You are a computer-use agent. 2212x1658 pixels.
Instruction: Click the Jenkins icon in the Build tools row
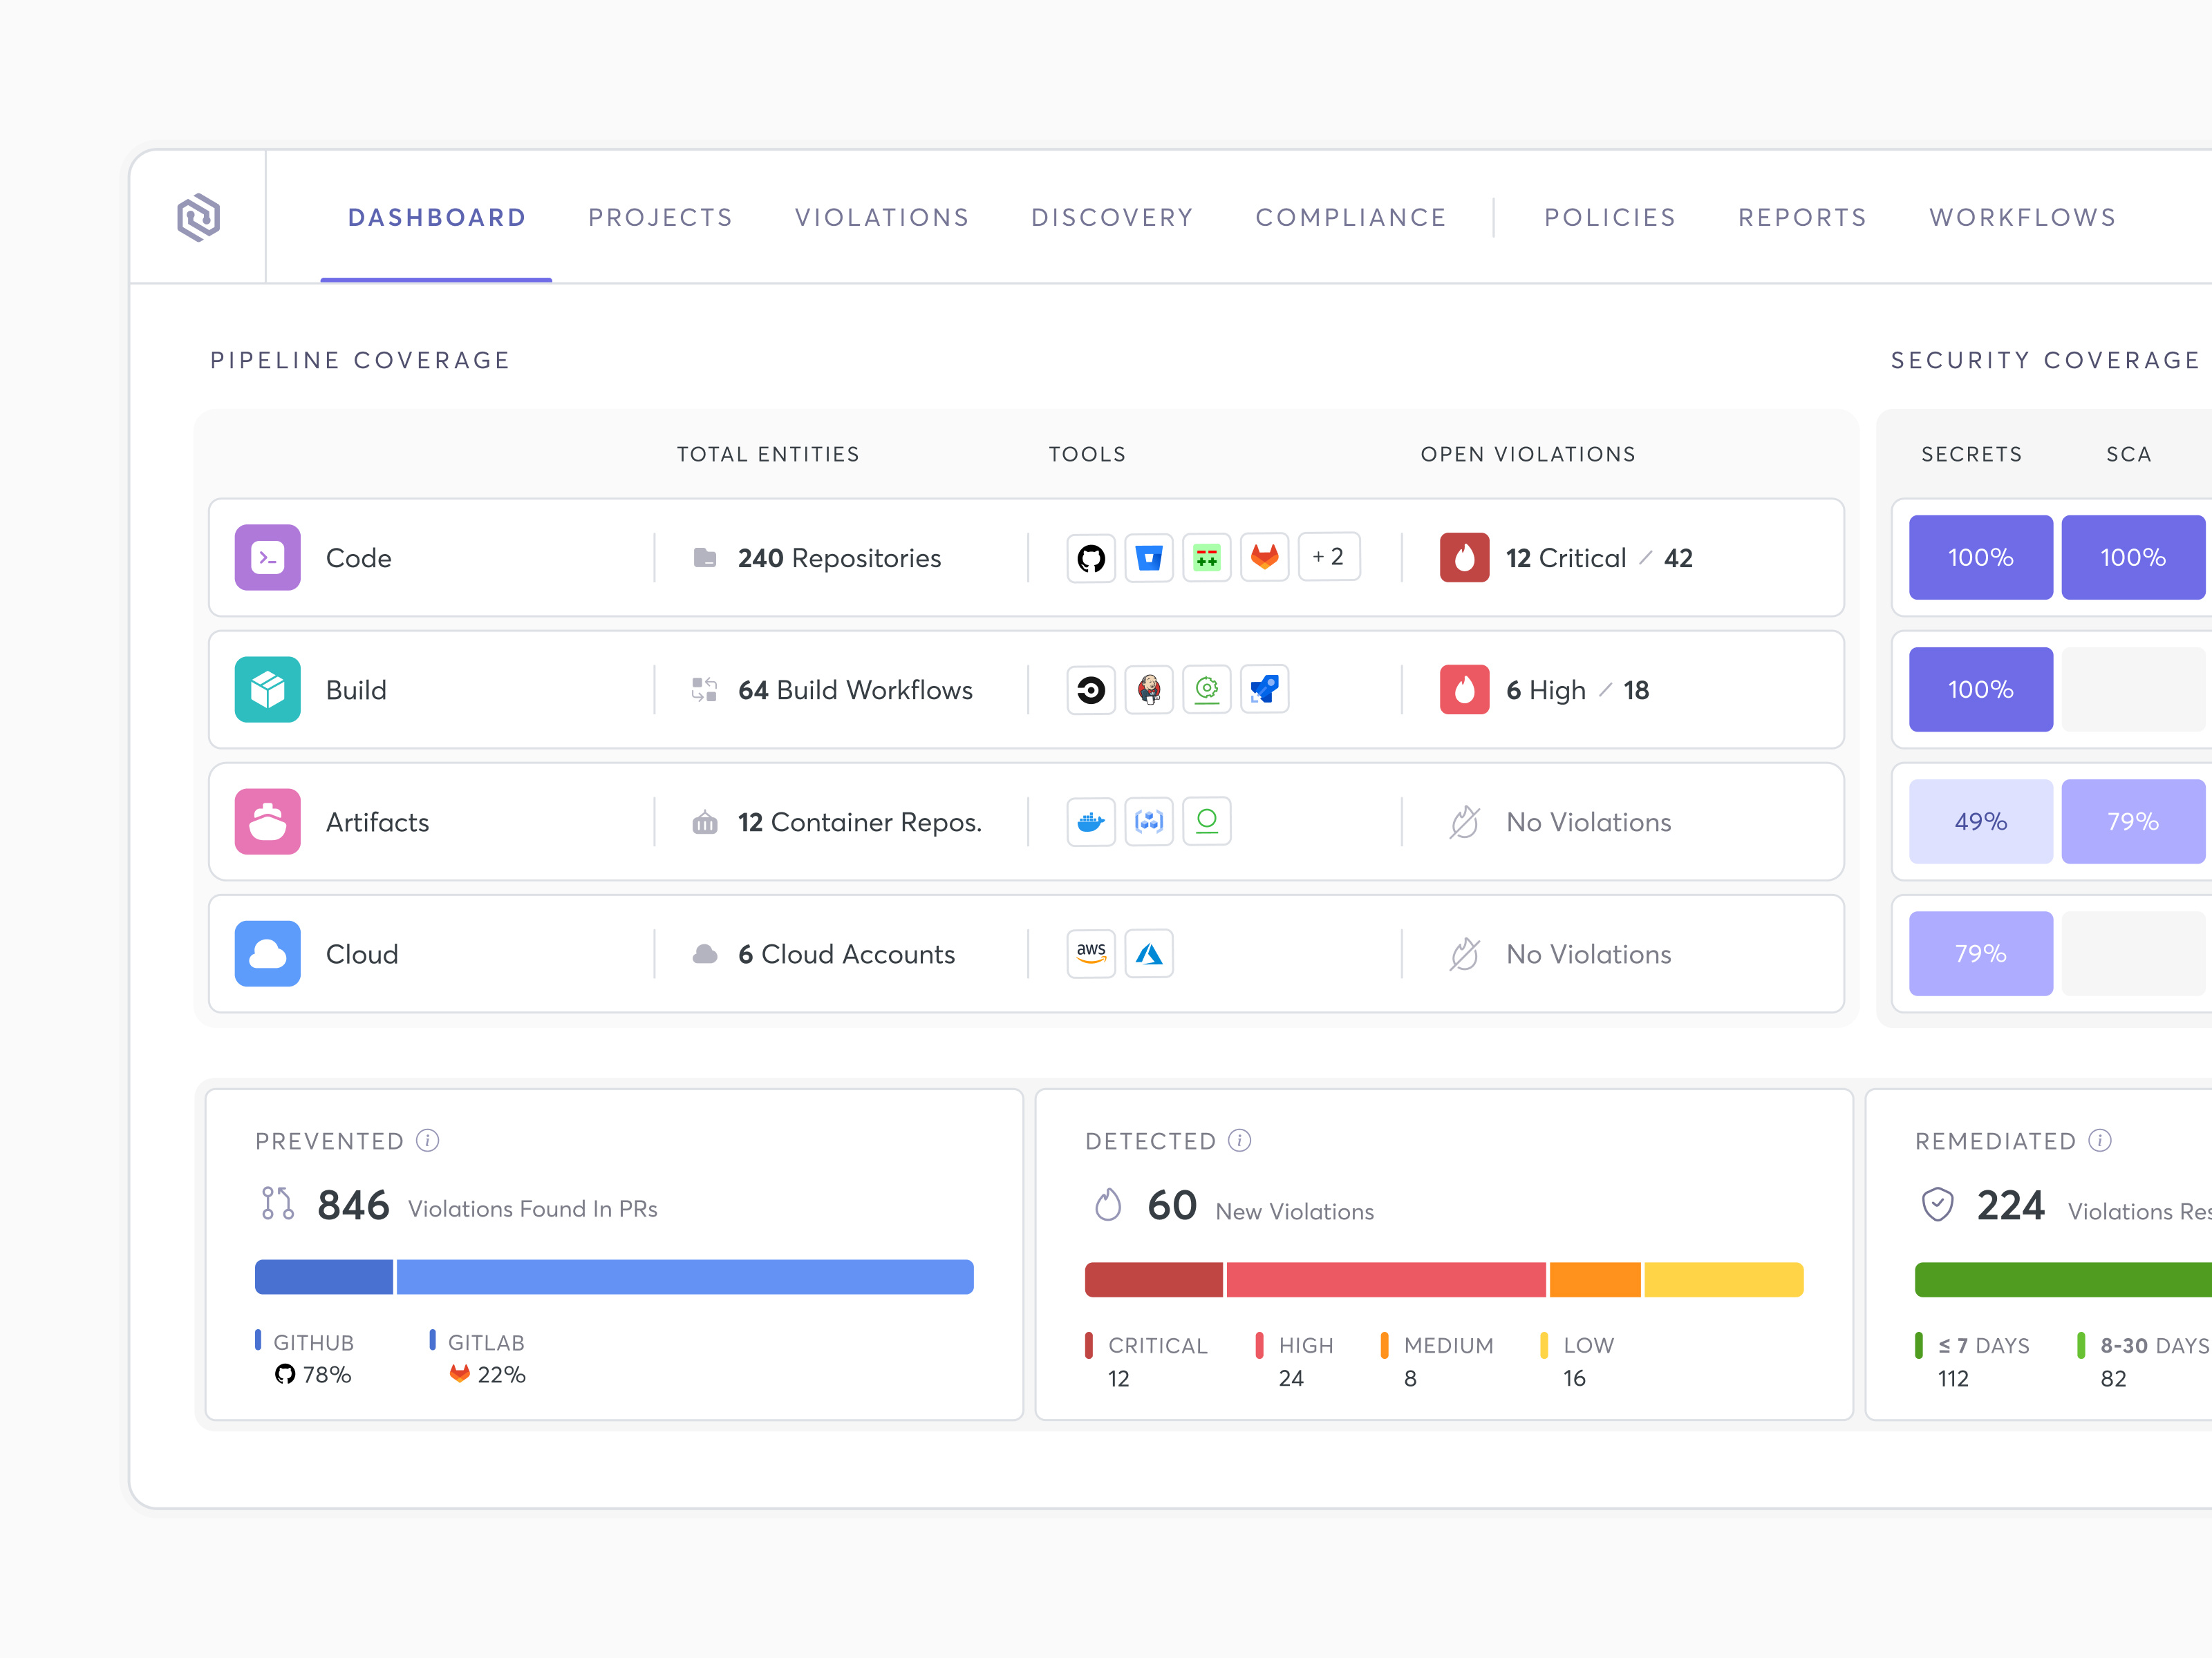coord(1149,689)
